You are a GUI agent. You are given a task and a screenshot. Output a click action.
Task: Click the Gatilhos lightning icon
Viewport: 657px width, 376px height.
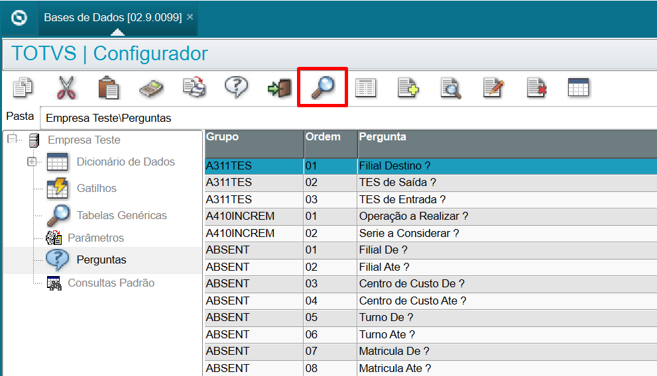(x=58, y=188)
